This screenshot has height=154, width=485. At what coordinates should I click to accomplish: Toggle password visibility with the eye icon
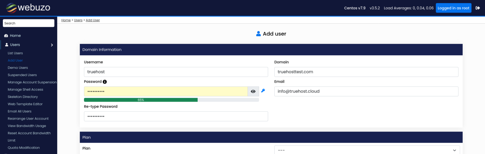[x=253, y=92]
